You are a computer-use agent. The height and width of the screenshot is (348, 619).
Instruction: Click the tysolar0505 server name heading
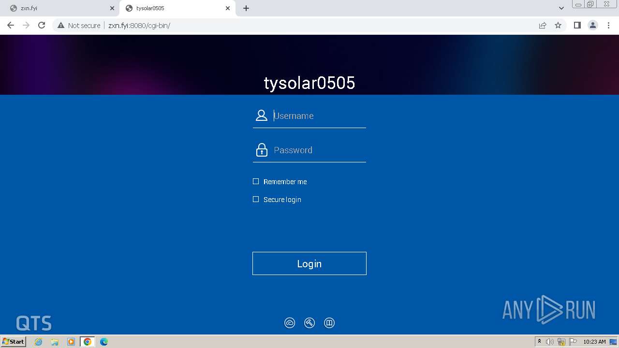(x=309, y=83)
